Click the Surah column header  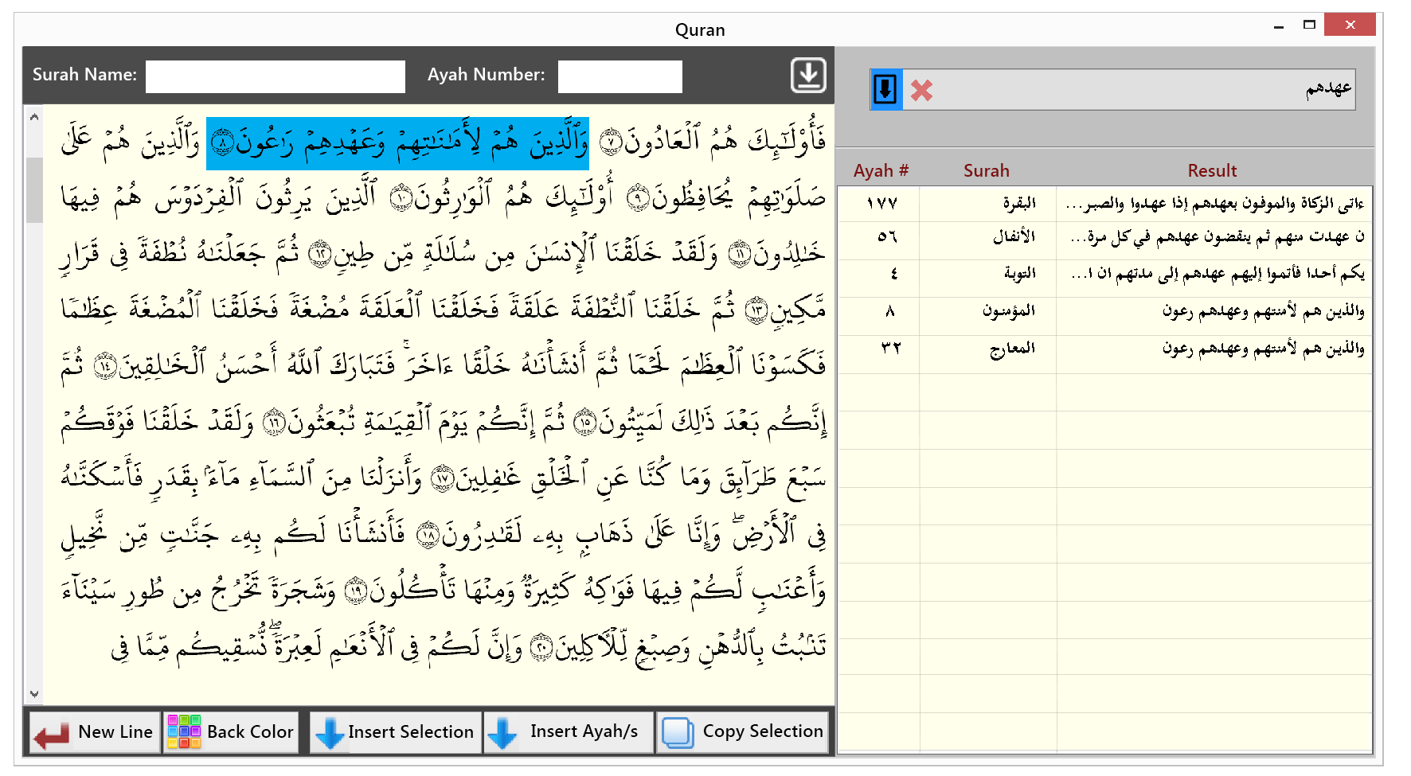click(987, 170)
